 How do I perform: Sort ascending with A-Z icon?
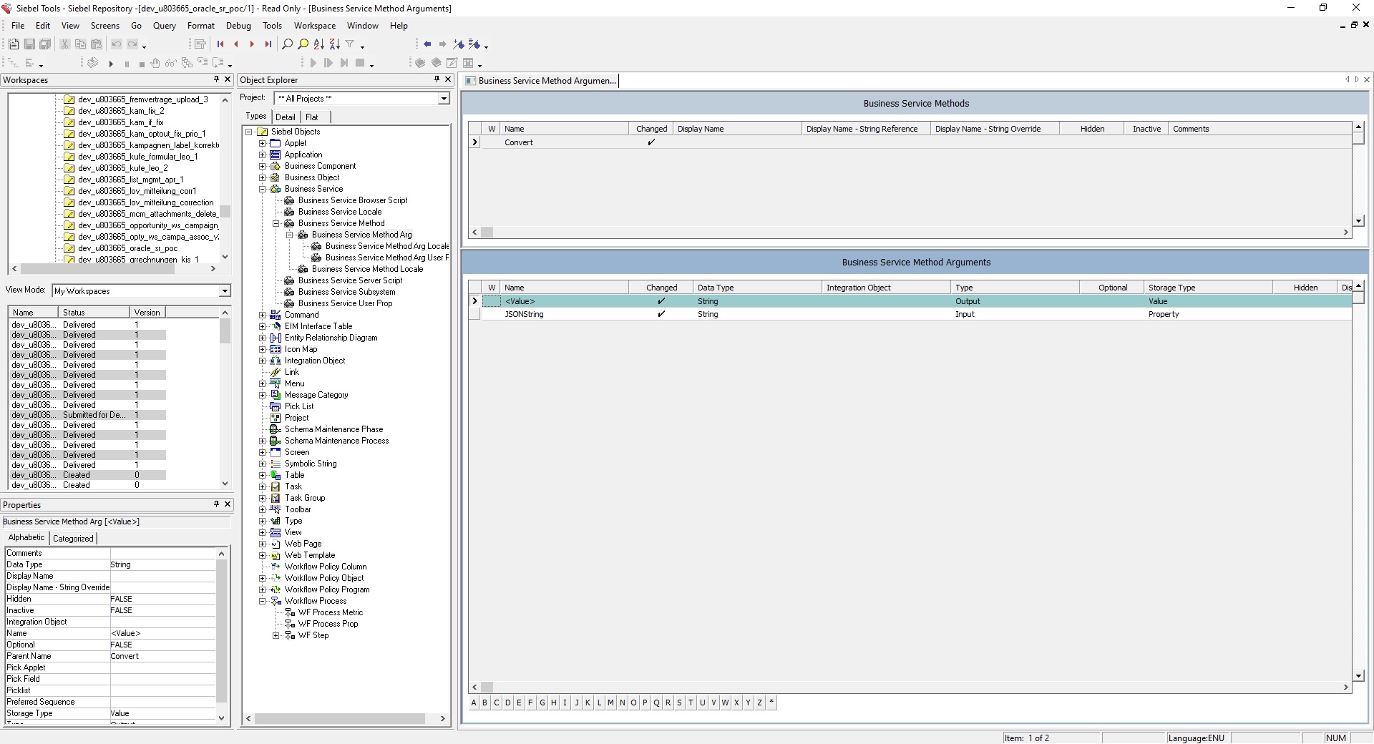point(318,44)
